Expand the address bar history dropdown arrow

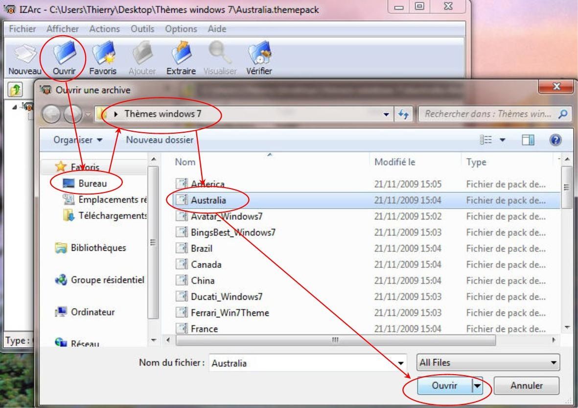pos(386,114)
